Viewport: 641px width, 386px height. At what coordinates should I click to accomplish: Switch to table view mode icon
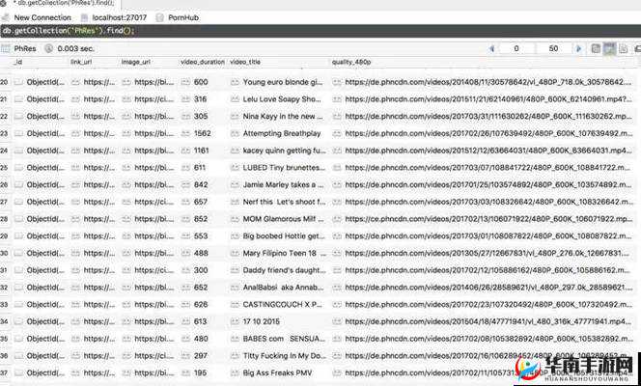(609, 48)
